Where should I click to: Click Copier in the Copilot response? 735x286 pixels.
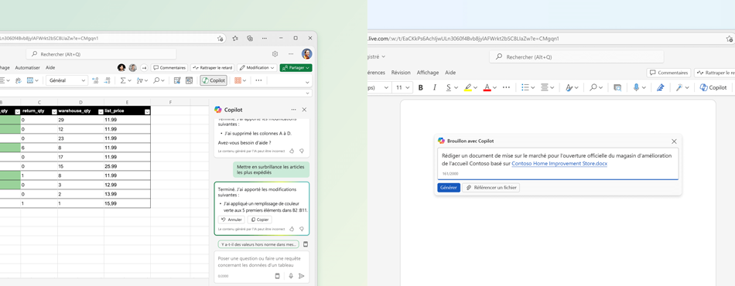tap(259, 220)
